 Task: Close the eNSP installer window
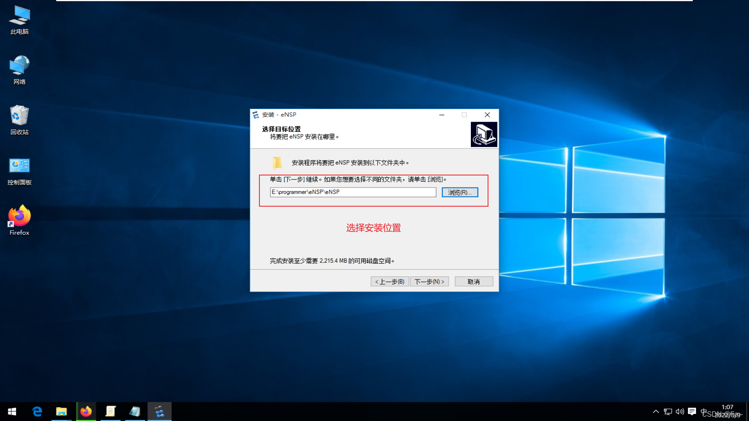tap(487, 115)
